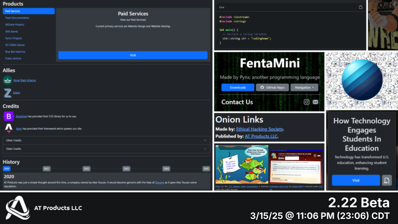Click the Astro logo in Credits
Image resolution: width=398 pixels, height=224 pixels.
coord(9,129)
